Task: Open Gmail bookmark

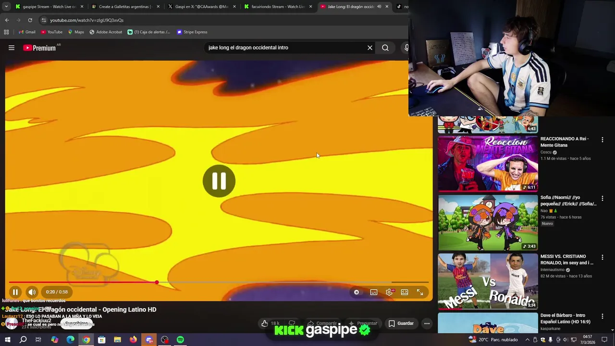Action: (27, 32)
